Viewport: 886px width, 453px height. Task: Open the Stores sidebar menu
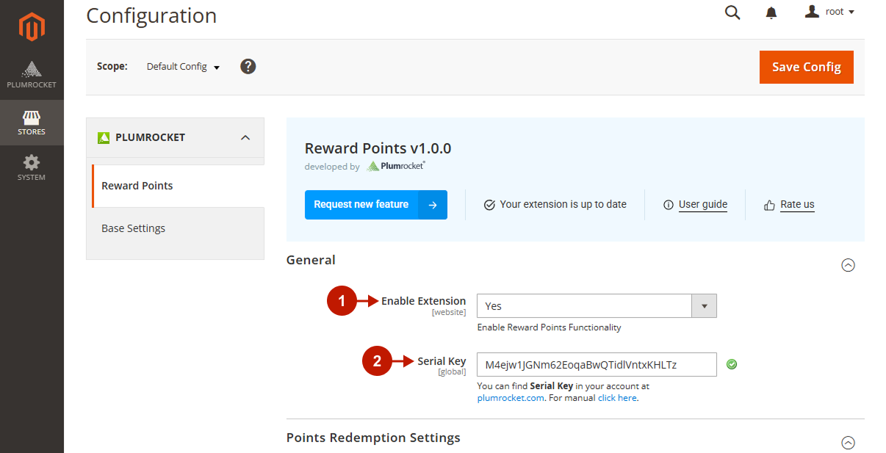pyautogui.click(x=32, y=123)
